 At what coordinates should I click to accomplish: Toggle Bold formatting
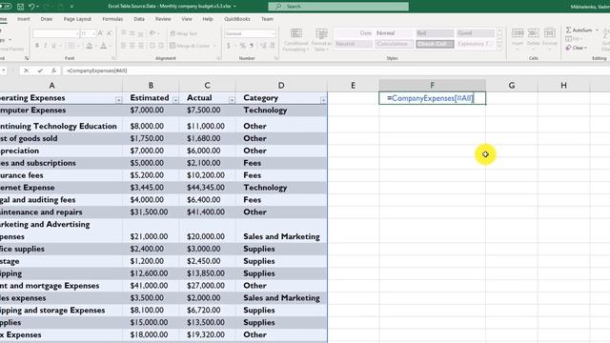37,46
